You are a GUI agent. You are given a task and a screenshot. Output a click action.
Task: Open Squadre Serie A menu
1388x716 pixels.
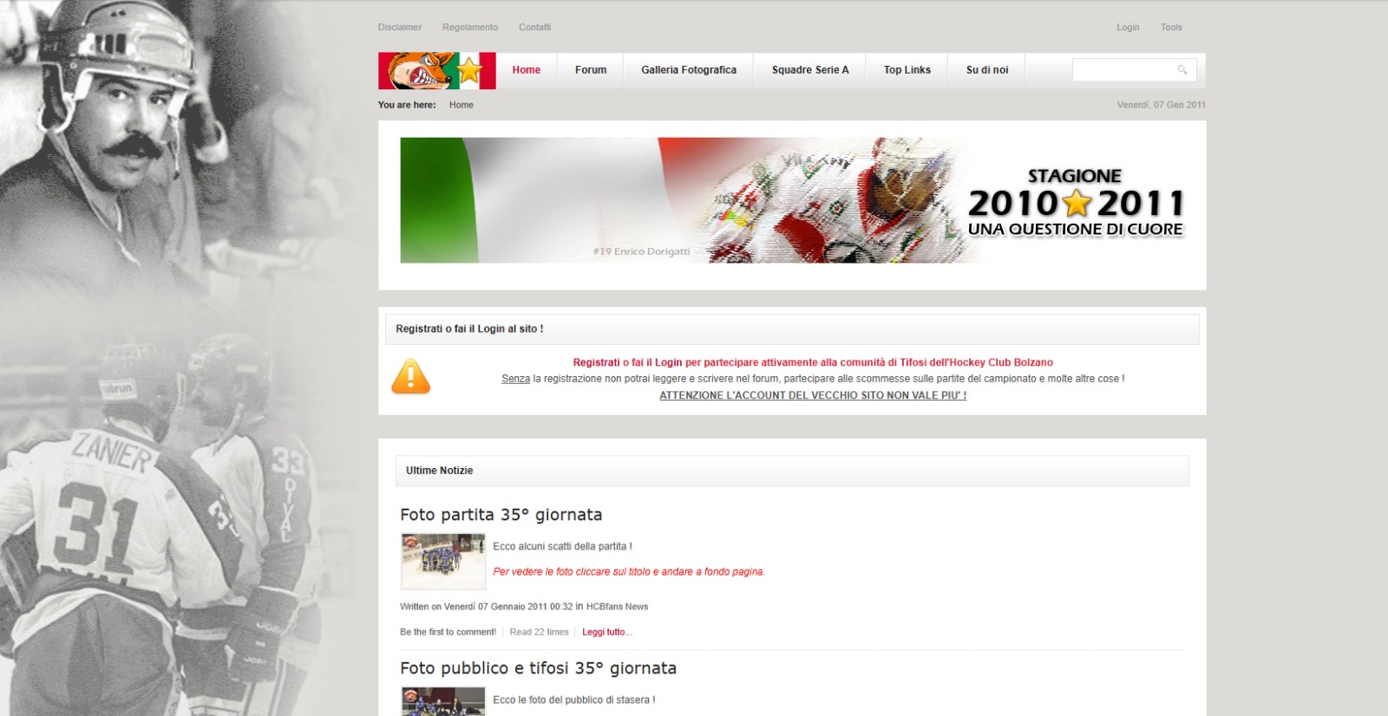(810, 70)
